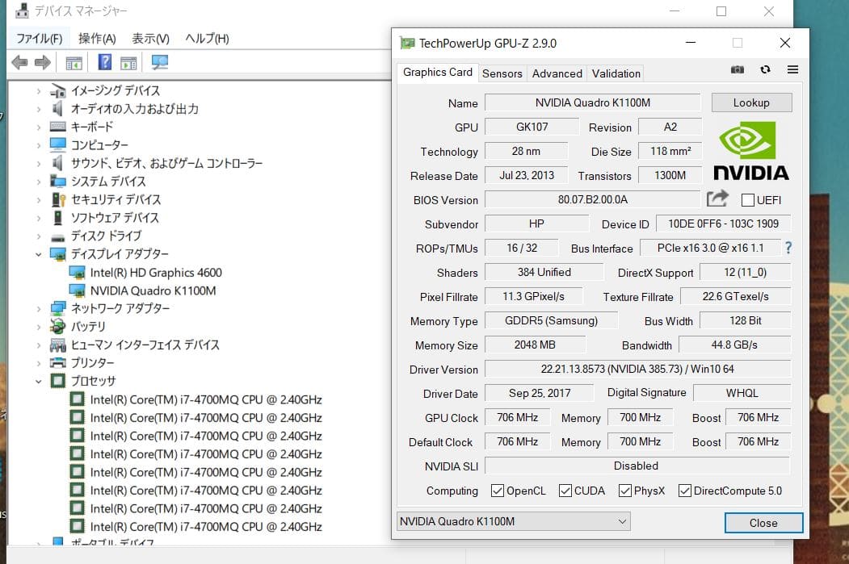849x564 pixels.
Task: Click the Lookup button
Action: [x=751, y=102]
